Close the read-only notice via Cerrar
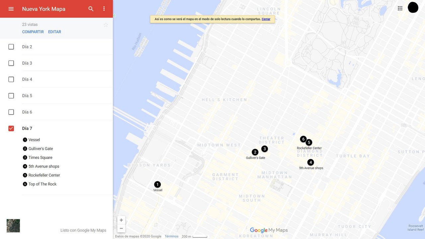 coord(266,19)
